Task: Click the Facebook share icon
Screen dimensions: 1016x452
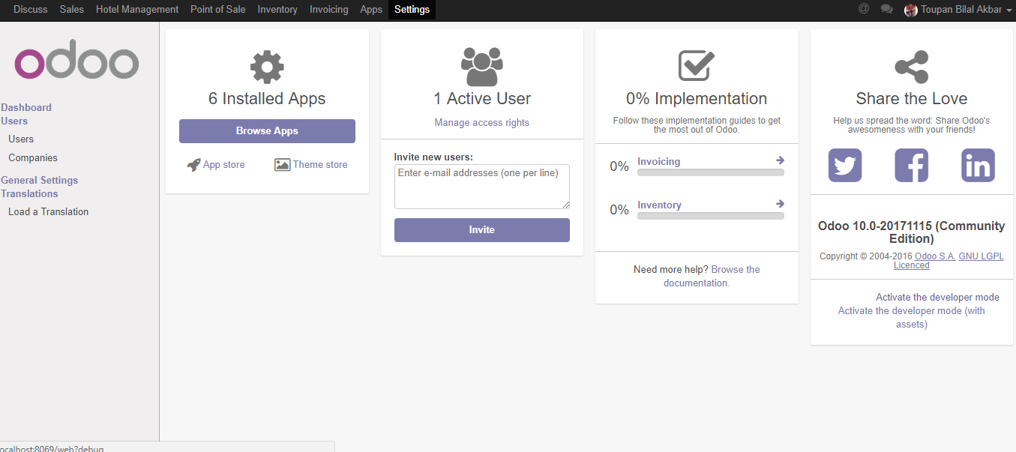Action: (911, 165)
